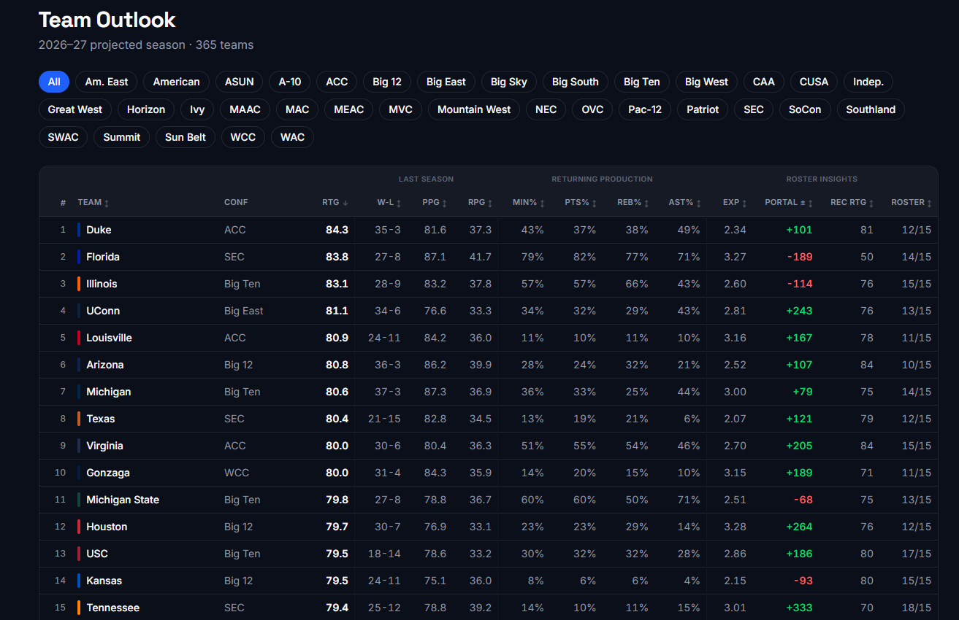Image resolution: width=959 pixels, height=620 pixels.
Task: Select the Indep. filter chip
Action: pyautogui.click(x=868, y=82)
